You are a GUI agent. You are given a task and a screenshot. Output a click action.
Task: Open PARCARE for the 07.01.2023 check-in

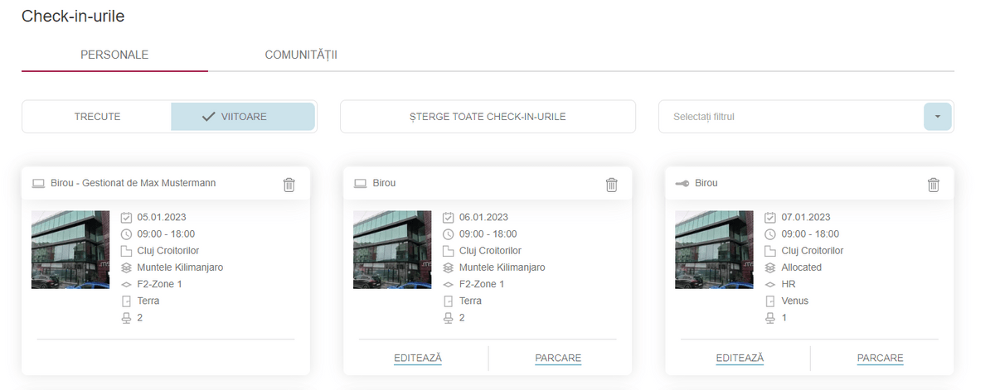coord(880,359)
